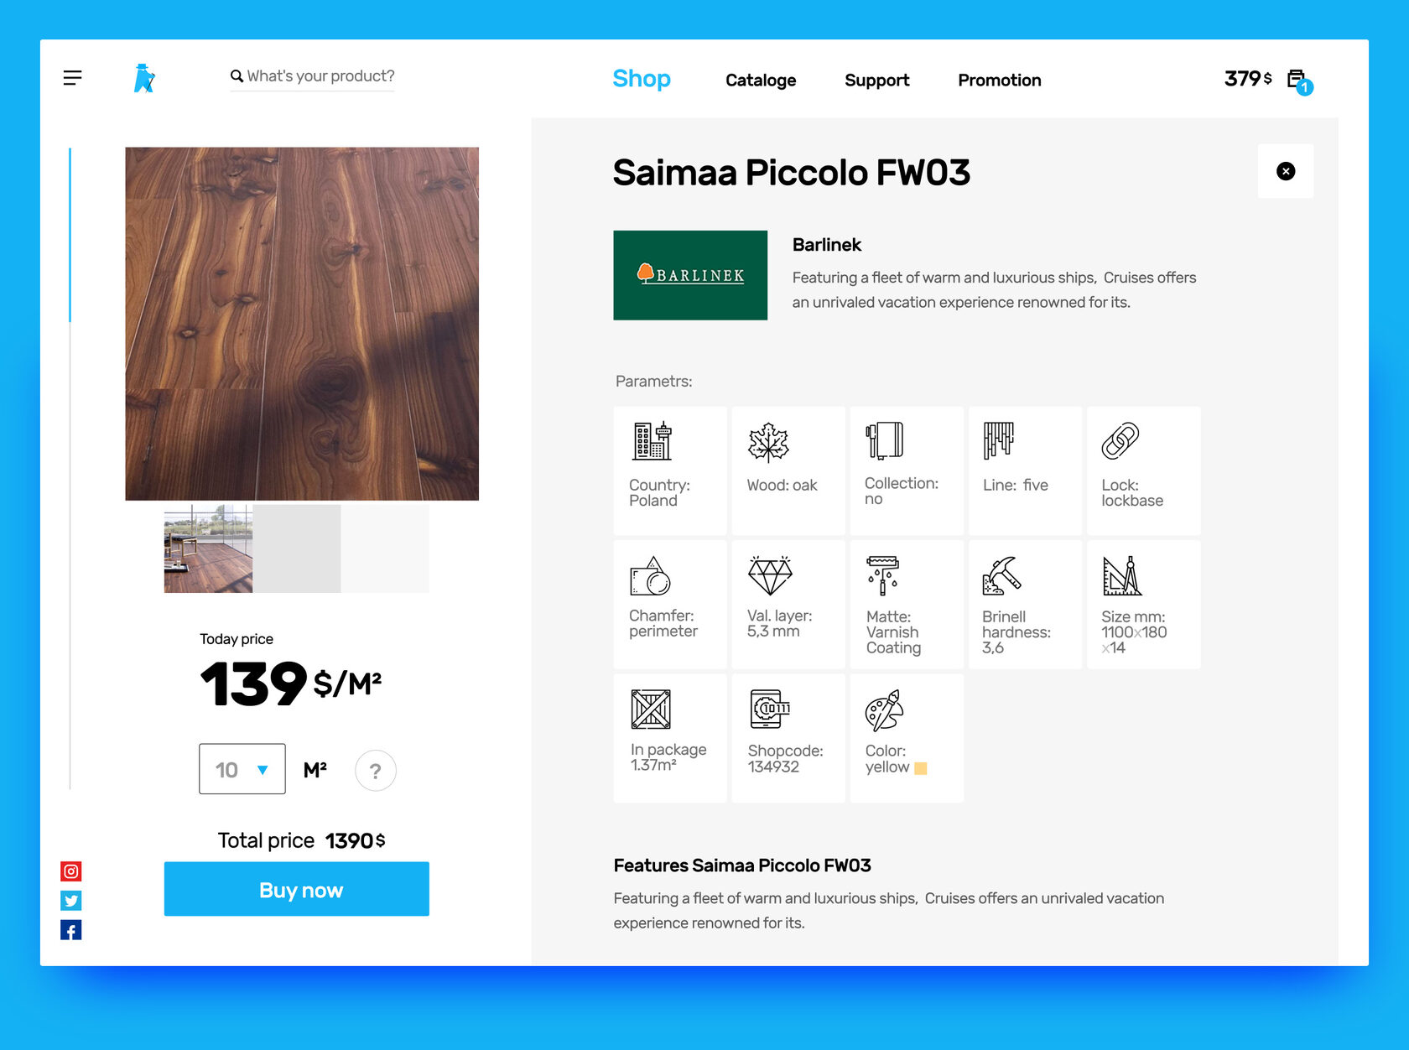Open the shopping cart icon
This screenshot has width=1409, height=1050.
1299,81
